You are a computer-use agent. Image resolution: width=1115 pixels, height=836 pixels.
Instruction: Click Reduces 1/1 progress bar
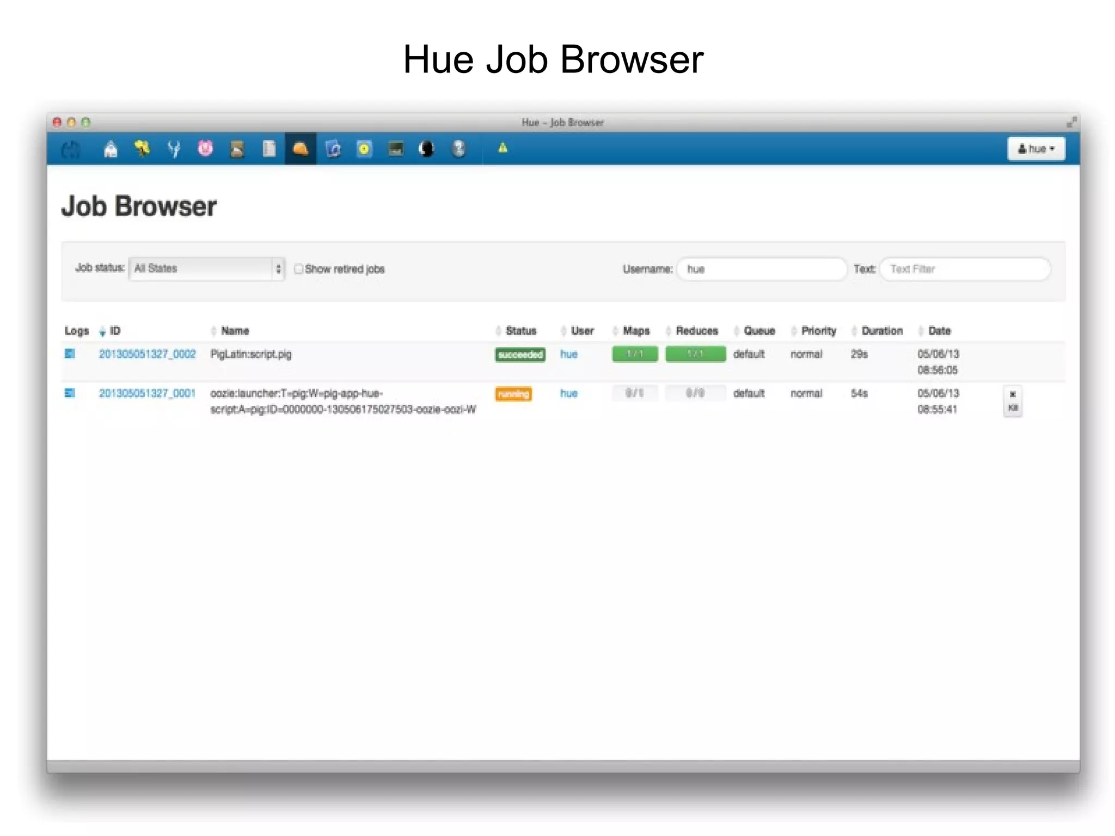695,354
